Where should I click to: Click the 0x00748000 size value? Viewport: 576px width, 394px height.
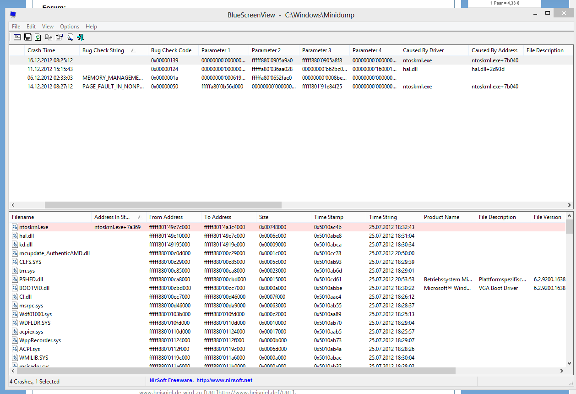[272, 227]
